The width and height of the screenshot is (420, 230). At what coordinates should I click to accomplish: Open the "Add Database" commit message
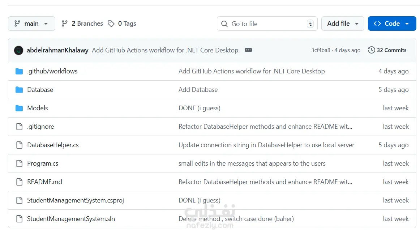pyautogui.click(x=198, y=90)
